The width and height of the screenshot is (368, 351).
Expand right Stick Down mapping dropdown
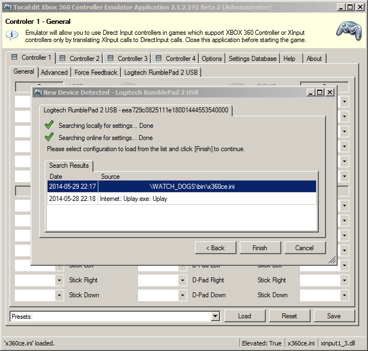pos(344,295)
